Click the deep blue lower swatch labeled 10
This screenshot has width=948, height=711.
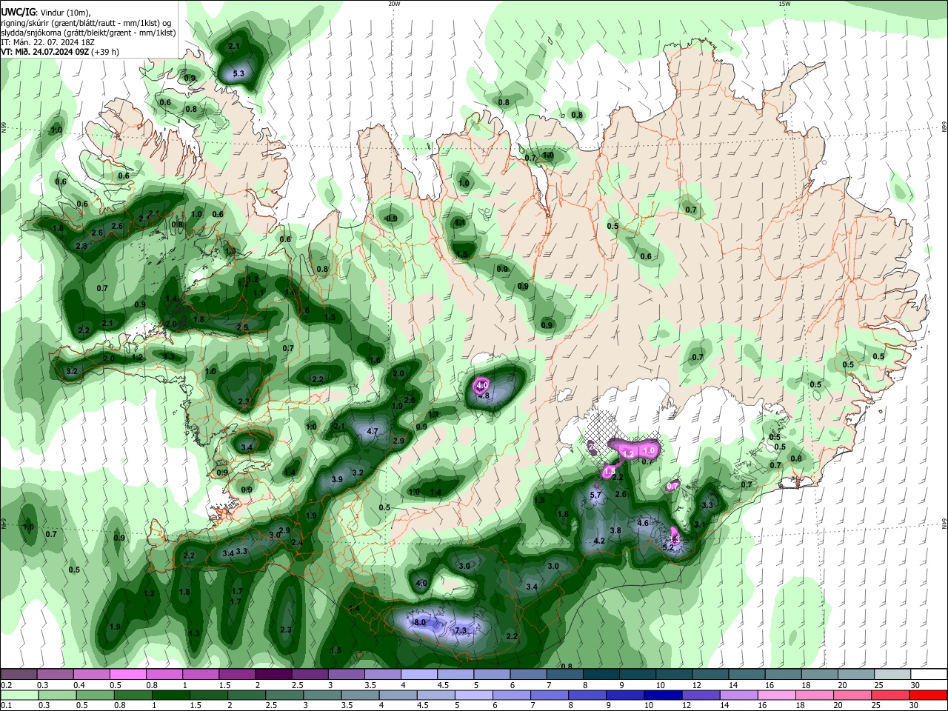click(x=664, y=695)
